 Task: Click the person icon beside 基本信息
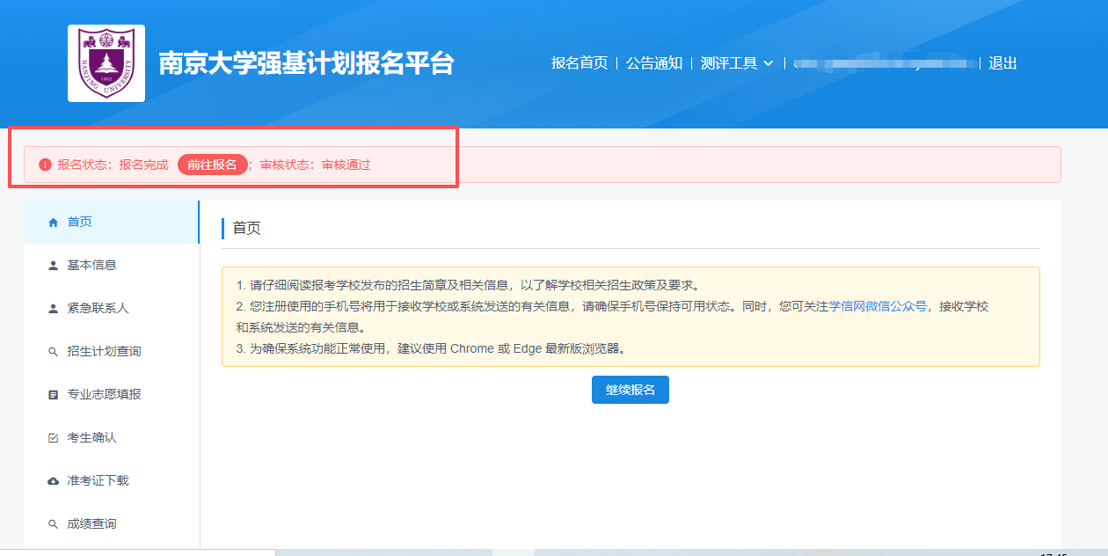[53, 266]
